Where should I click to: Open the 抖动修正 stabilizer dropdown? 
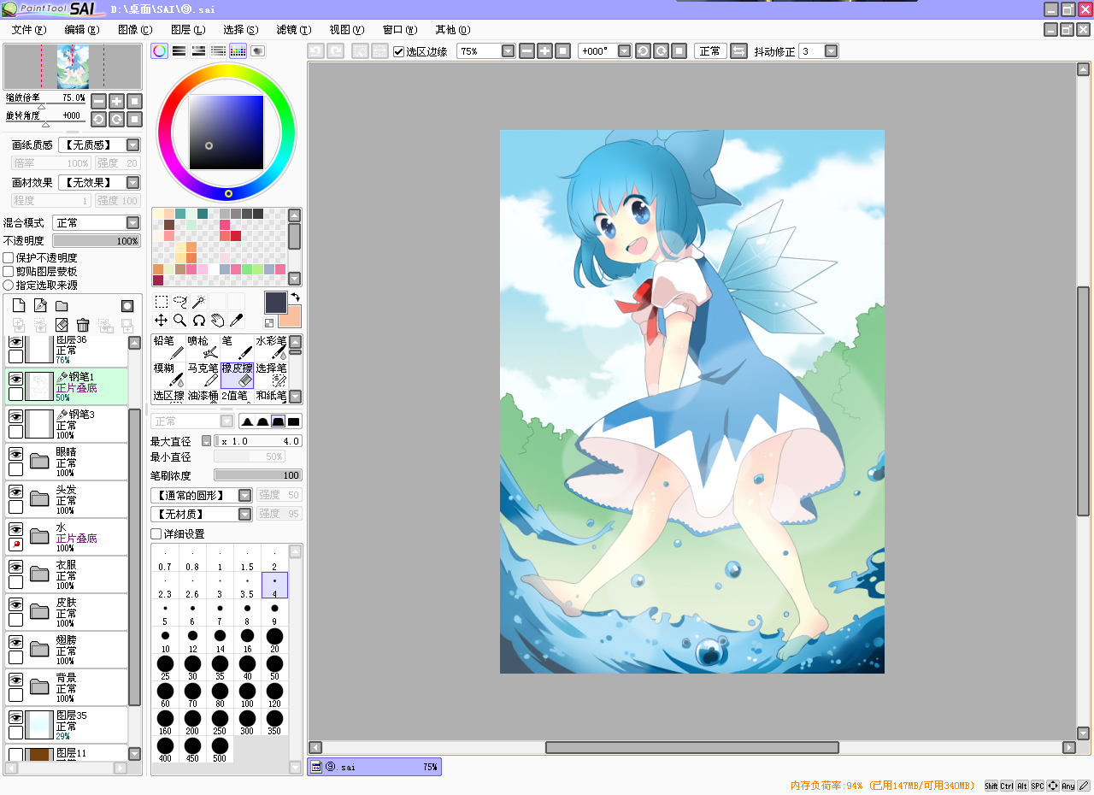pyautogui.click(x=831, y=51)
